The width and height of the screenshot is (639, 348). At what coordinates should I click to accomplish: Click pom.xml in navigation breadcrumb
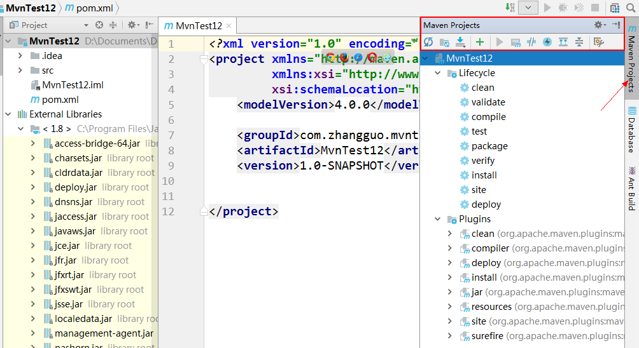(89, 8)
